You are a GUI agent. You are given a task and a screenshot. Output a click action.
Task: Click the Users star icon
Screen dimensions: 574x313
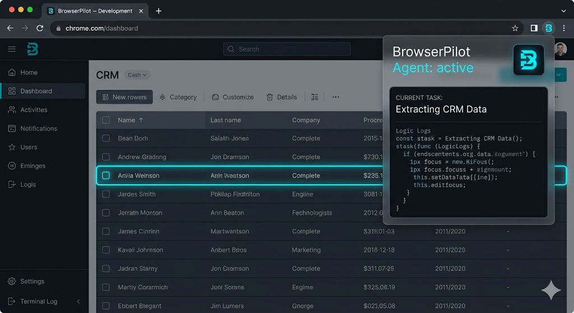(12, 147)
